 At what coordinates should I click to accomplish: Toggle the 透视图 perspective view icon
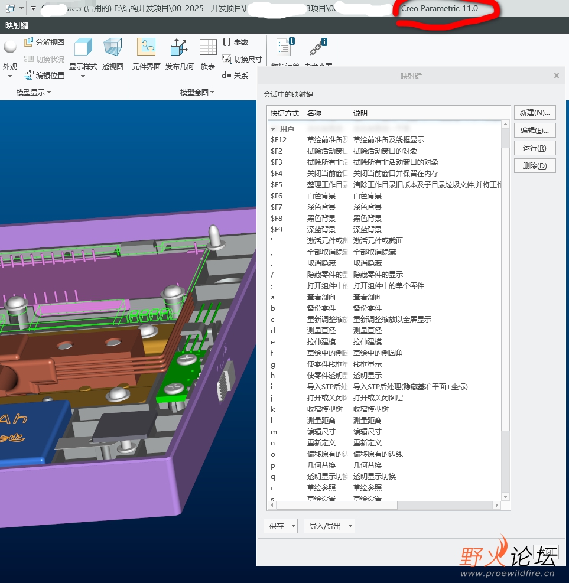pos(112,47)
